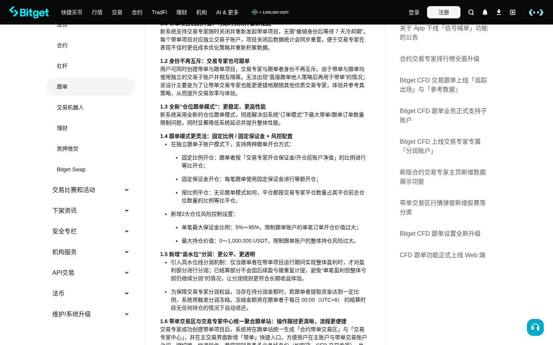553x345 pixels.
Task: Click the download app icon
Action: coord(499,12)
